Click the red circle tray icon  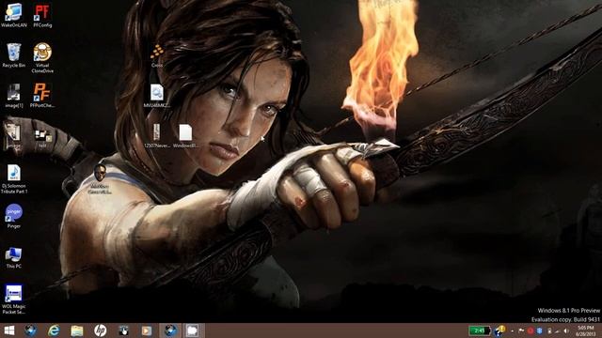[x=531, y=330]
